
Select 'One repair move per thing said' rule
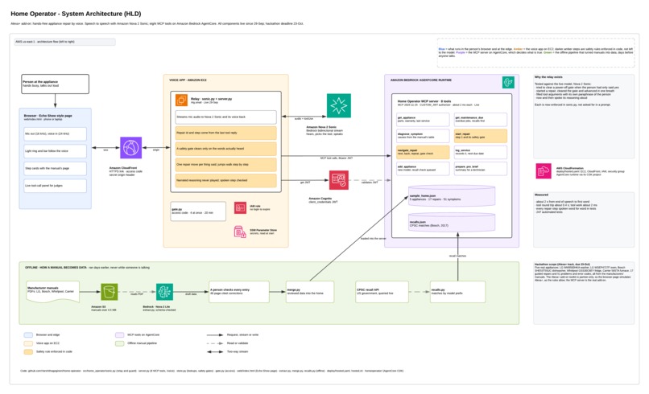point(225,165)
